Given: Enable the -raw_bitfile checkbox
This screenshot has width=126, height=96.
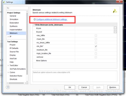Looking at the screenshot, I should click(x=96, y=35).
